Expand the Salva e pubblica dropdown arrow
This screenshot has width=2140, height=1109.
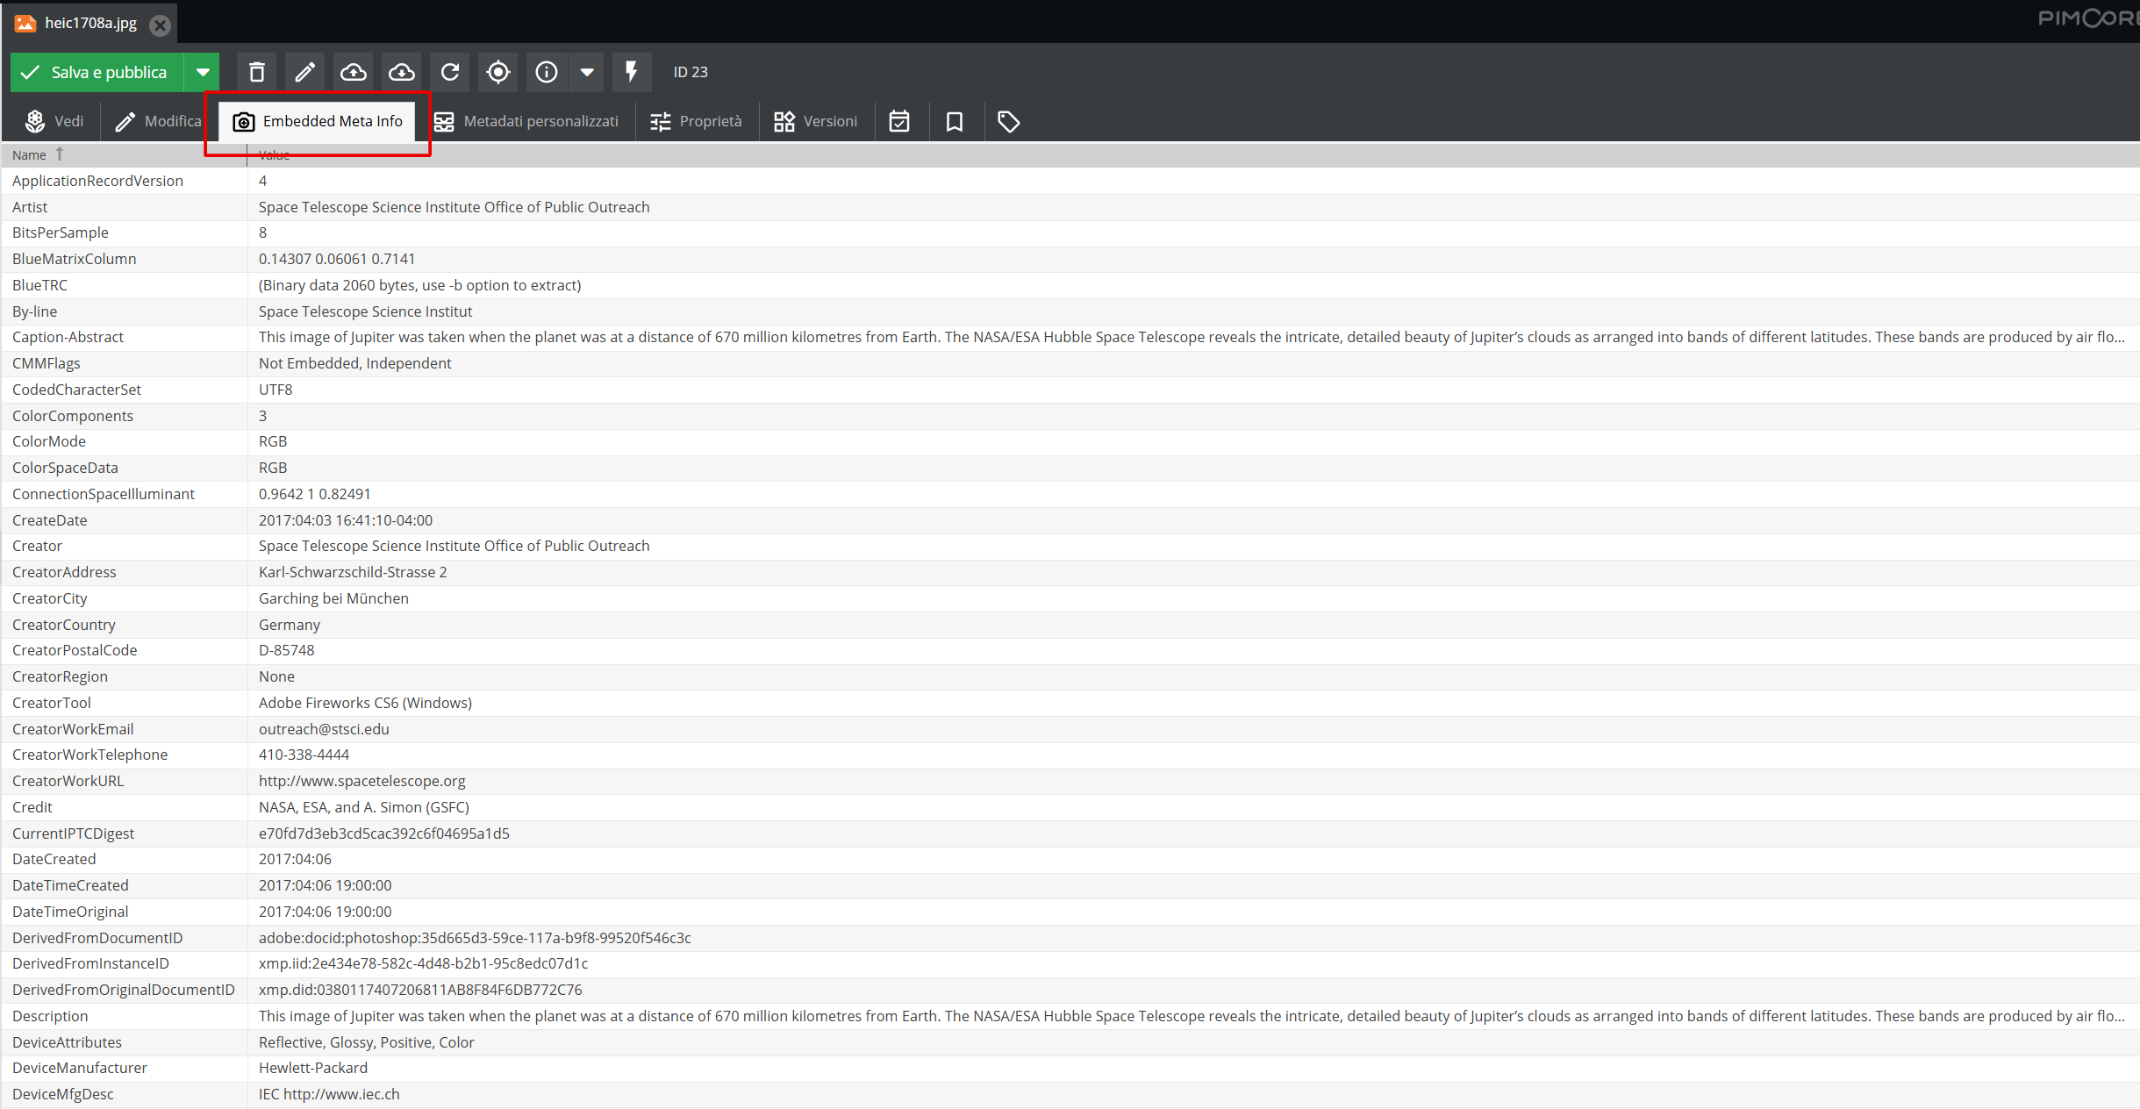point(203,72)
